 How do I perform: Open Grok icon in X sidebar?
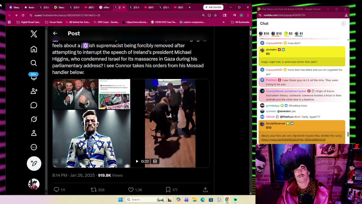pos(34,119)
